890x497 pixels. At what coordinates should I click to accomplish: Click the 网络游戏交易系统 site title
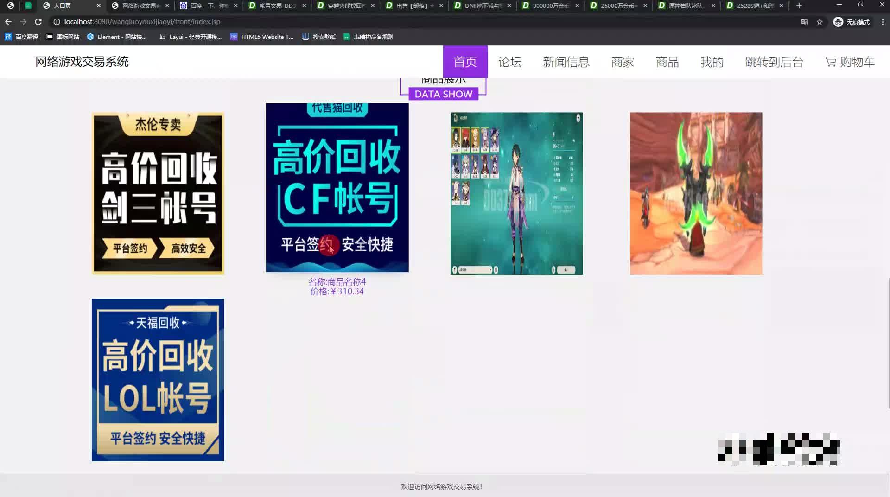point(82,62)
